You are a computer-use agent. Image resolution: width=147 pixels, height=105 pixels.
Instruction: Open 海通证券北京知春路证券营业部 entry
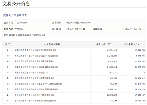pos(34,78)
